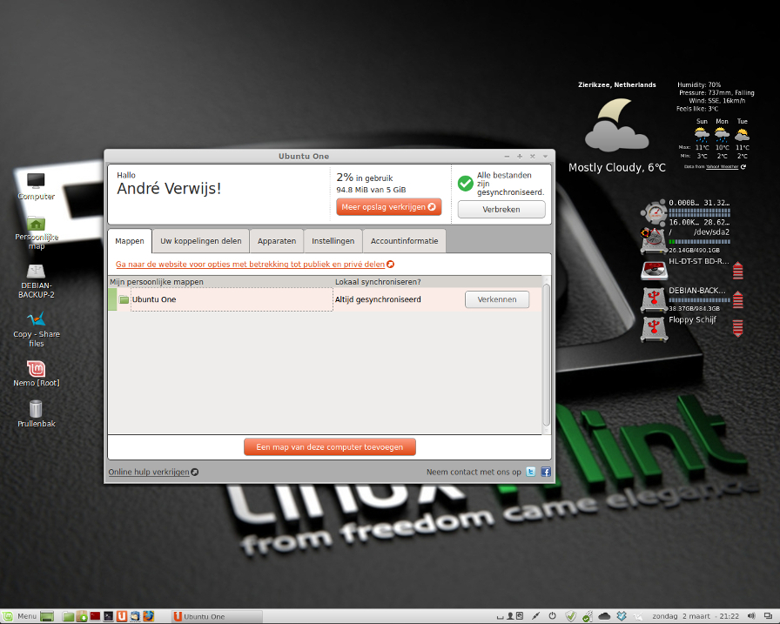Click the Twitter contact icon

click(531, 472)
